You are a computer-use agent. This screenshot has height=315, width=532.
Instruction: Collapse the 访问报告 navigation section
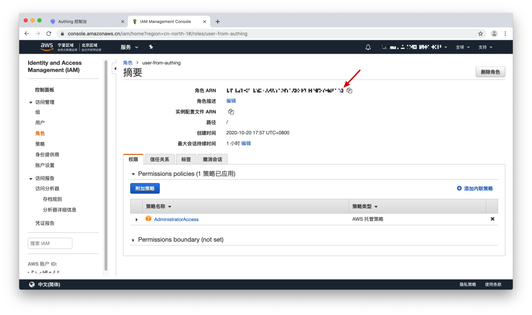click(31, 179)
